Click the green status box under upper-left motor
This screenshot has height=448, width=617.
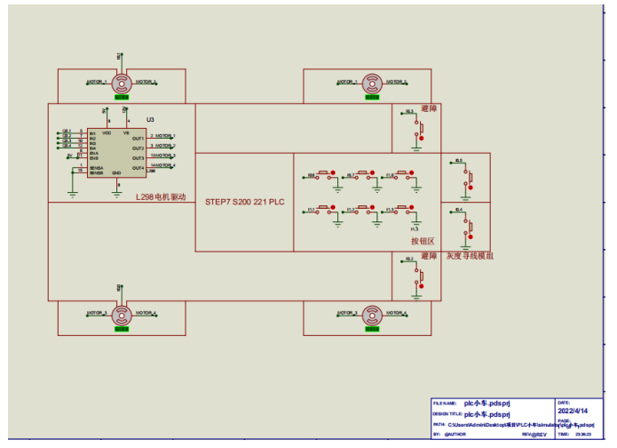click(x=122, y=97)
